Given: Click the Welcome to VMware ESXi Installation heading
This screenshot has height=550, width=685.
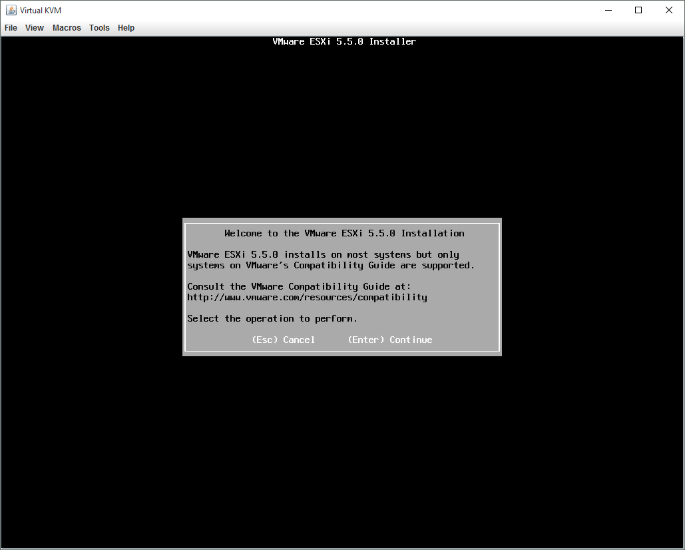Looking at the screenshot, I should pyautogui.click(x=344, y=233).
